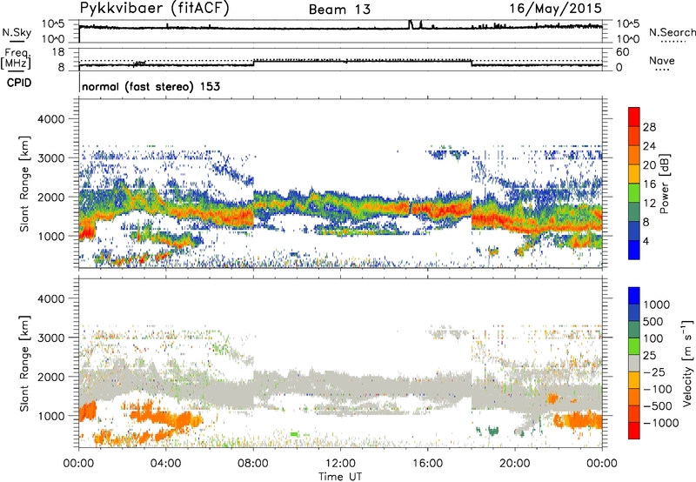Screen dimensions: 696x482
Task: Click the 'Freq. [MHz]' axis label
Action: coord(16,58)
